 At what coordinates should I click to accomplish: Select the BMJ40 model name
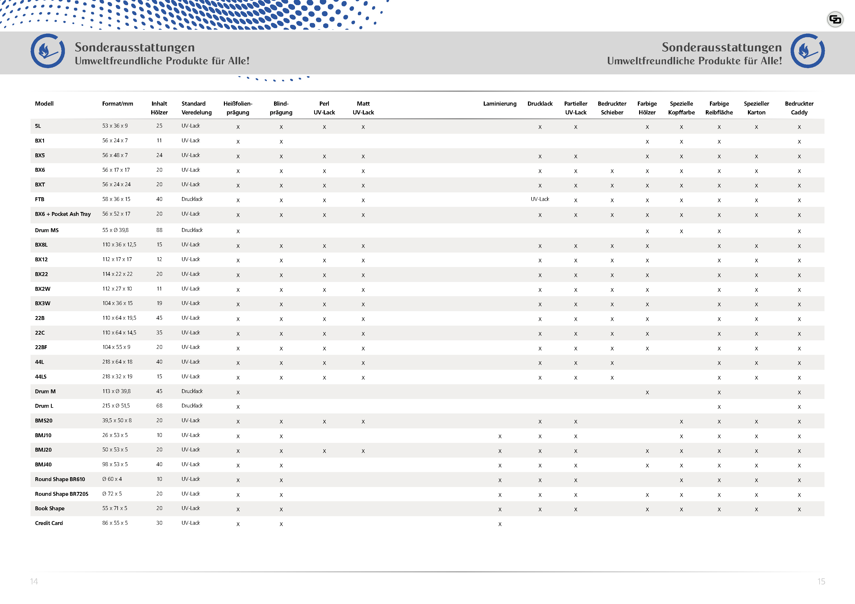click(43, 465)
